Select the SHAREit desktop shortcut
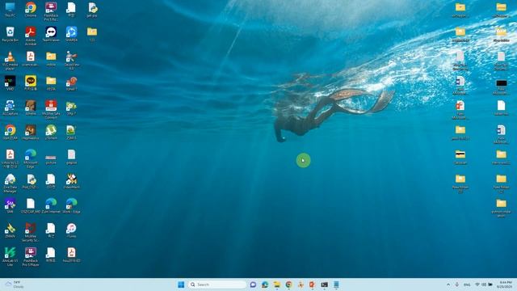Image resolution: width=517 pixels, height=291 pixels. 72,34
